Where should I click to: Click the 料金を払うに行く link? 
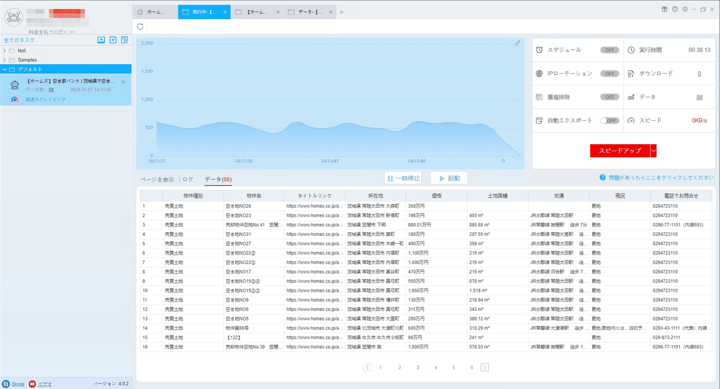point(52,32)
